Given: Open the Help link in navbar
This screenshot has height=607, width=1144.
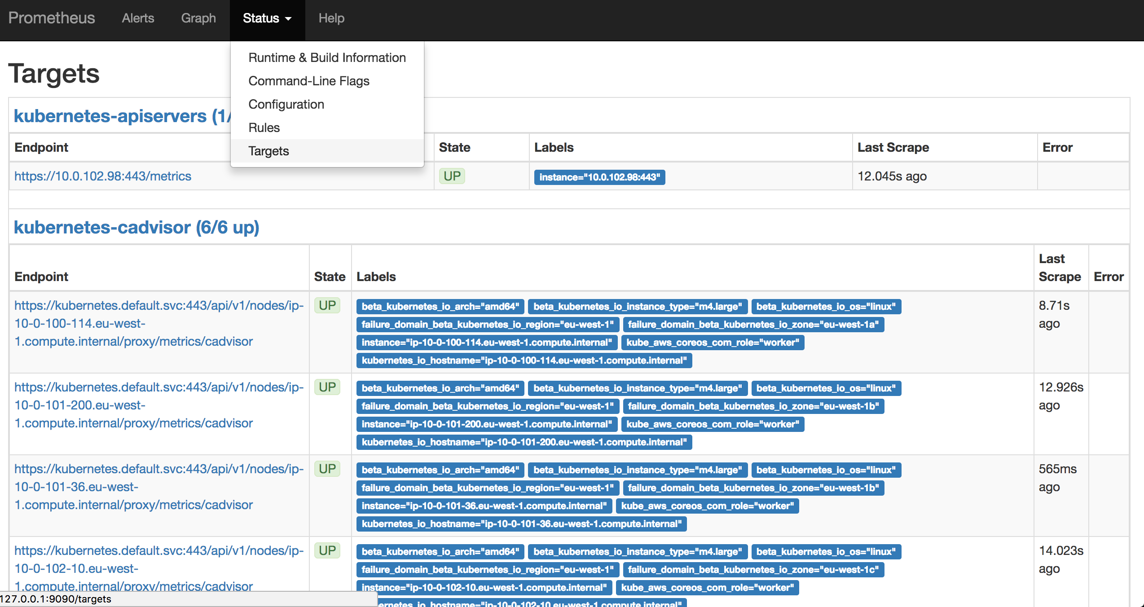Looking at the screenshot, I should (x=331, y=18).
